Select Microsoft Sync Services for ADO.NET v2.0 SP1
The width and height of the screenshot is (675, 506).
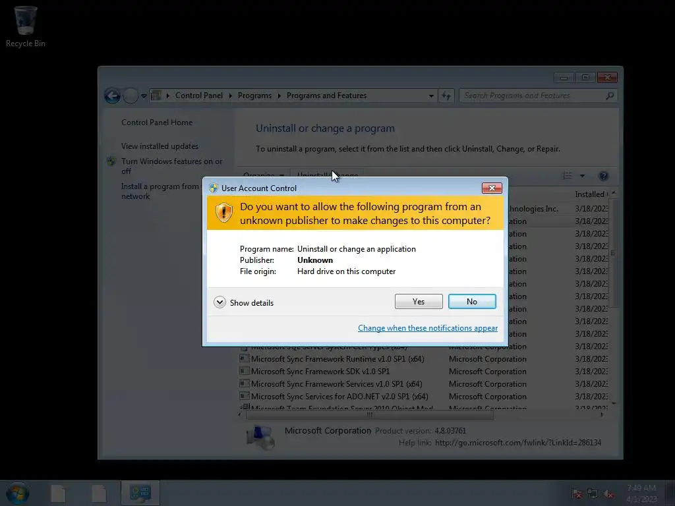pos(339,396)
